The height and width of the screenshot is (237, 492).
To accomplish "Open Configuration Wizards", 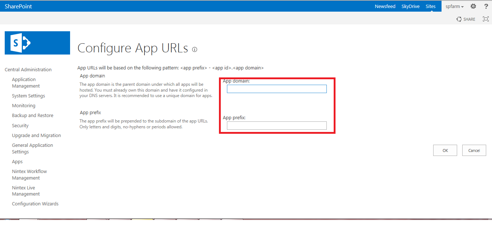I will (x=35, y=204).
